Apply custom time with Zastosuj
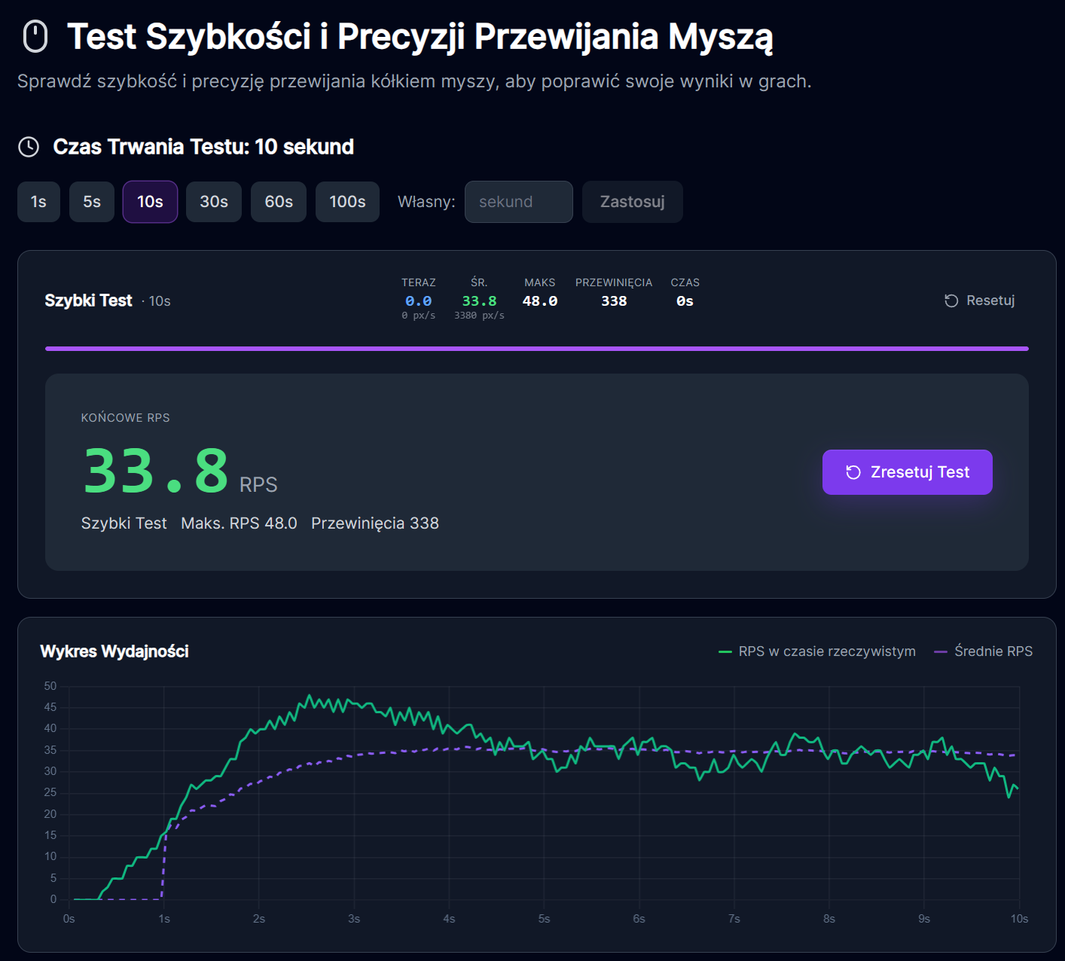The height and width of the screenshot is (961, 1065). [633, 202]
